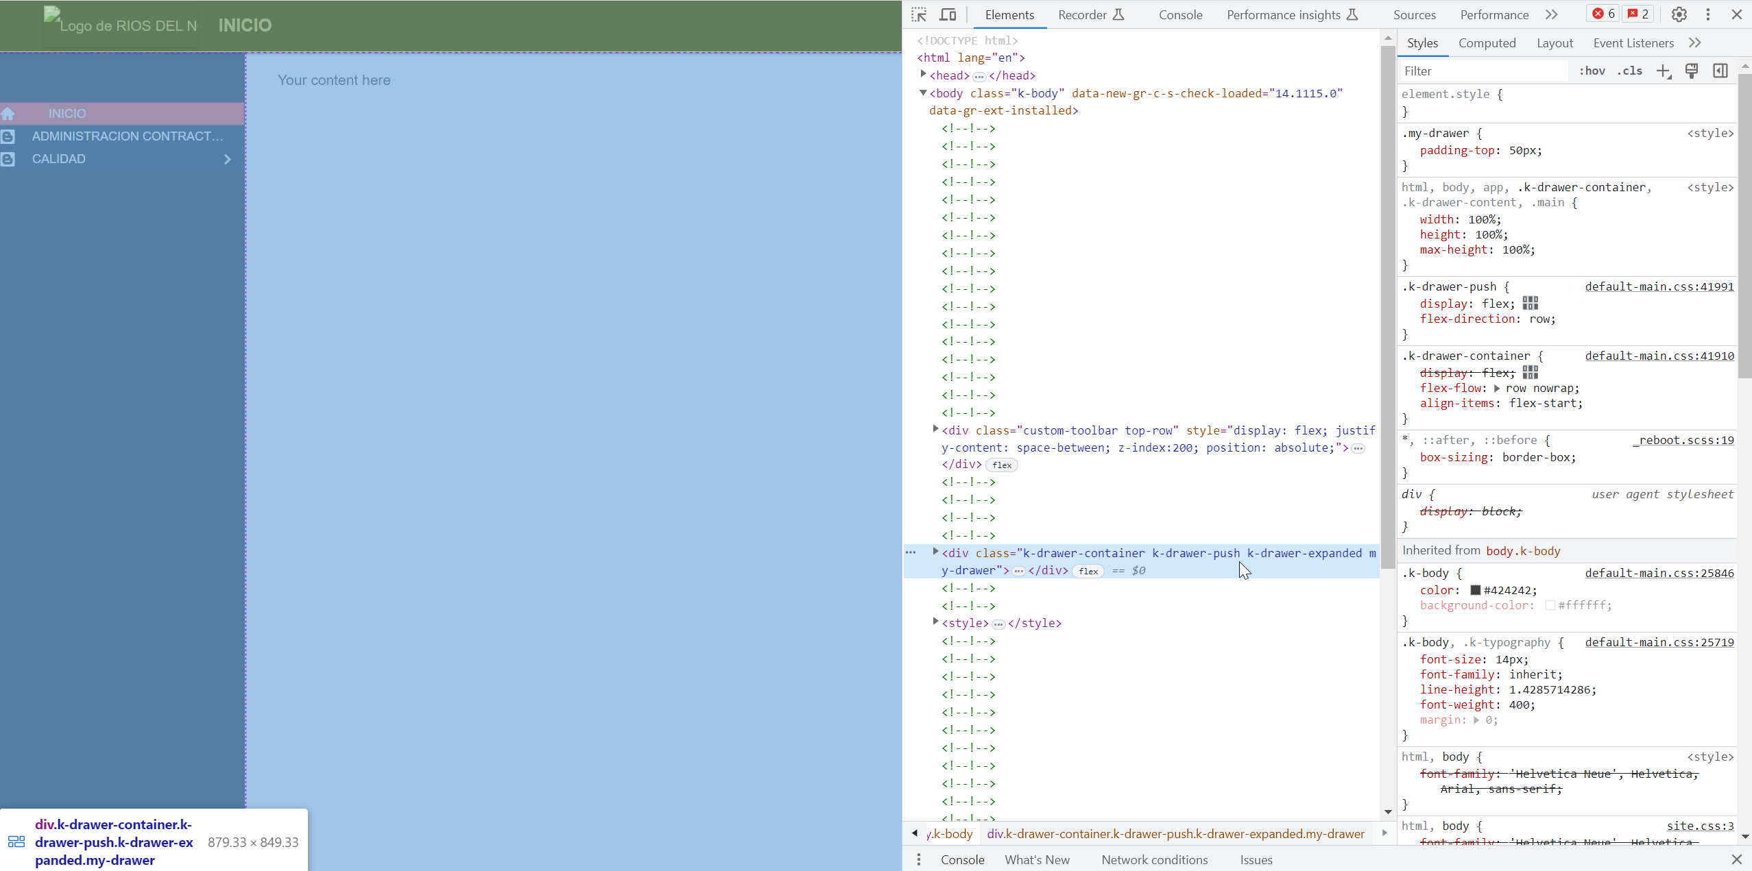Toggle the .cls class editor button
1752x871 pixels.
tap(1629, 71)
